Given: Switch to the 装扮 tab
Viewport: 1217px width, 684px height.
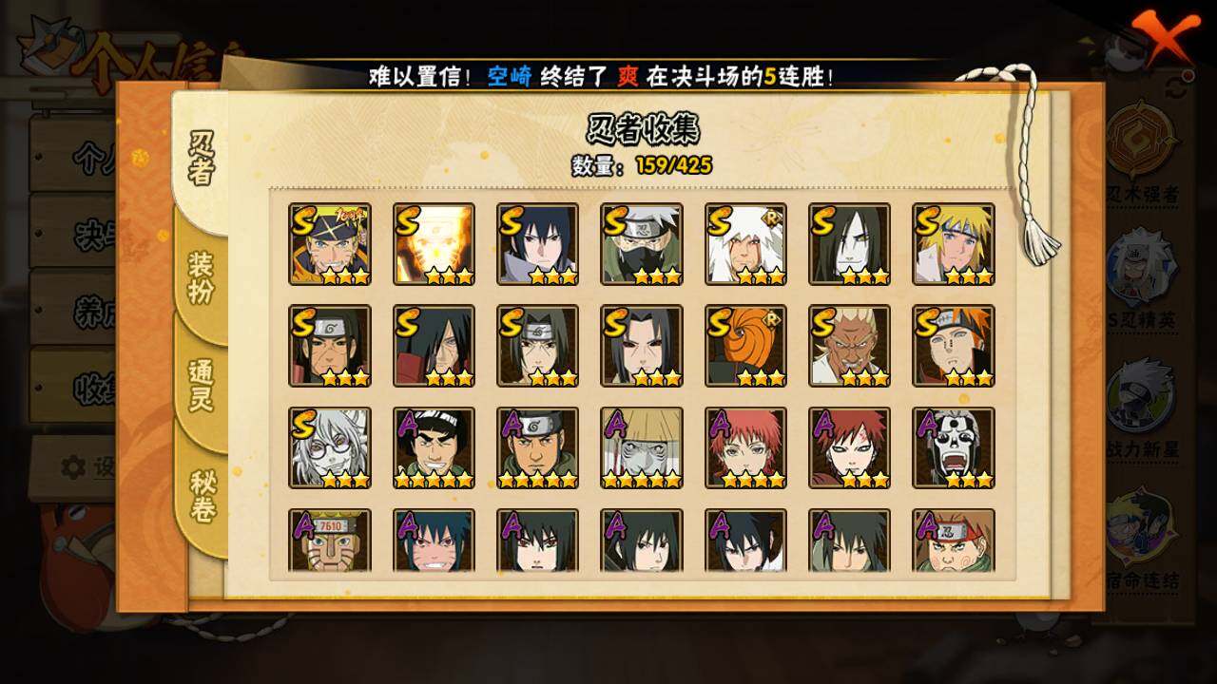Looking at the screenshot, I should (x=201, y=277).
